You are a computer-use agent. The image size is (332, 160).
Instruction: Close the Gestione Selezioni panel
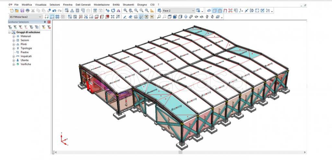(x=49, y=22)
